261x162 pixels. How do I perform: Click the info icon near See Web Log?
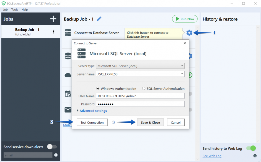pos(255,156)
